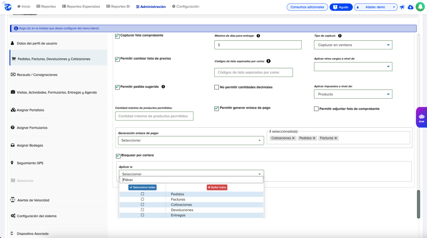Remove the Facturas tag
Viewport: 427px width, 238px height.
click(x=336, y=138)
